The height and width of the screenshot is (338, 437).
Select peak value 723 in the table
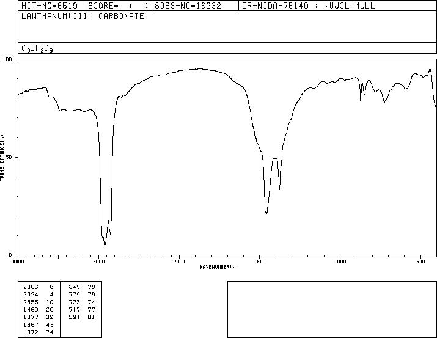75,302
